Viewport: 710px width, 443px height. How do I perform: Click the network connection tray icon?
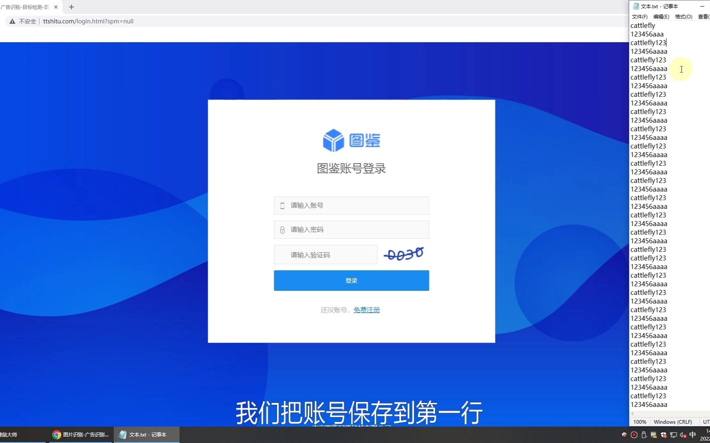tap(673, 435)
